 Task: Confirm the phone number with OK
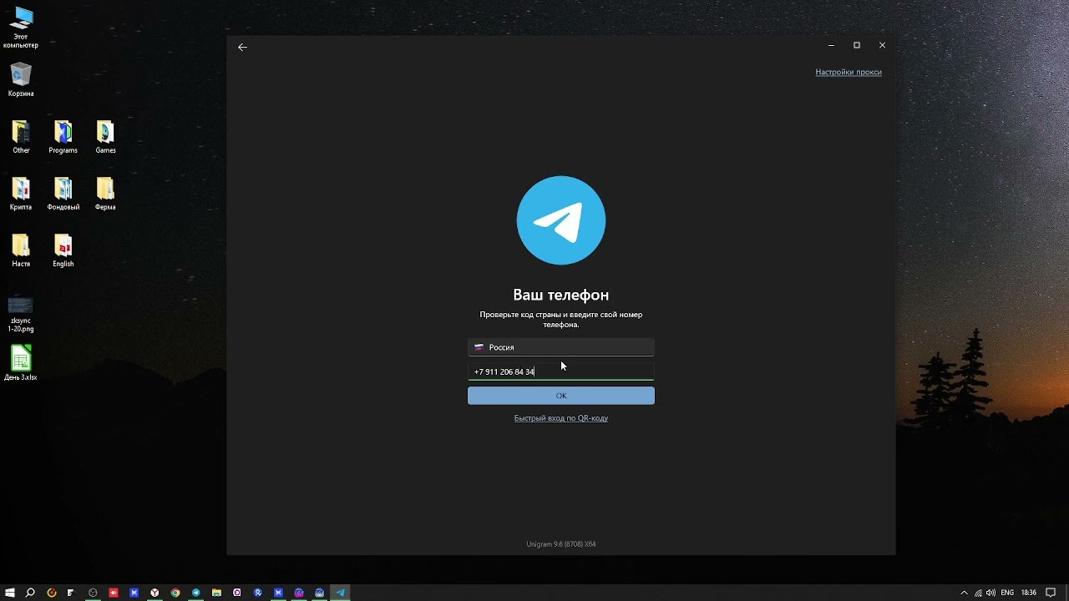[561, 396]
